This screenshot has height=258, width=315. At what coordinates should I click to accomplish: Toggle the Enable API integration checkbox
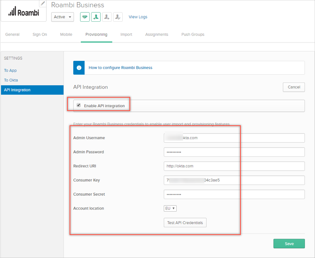coord(79,106)
